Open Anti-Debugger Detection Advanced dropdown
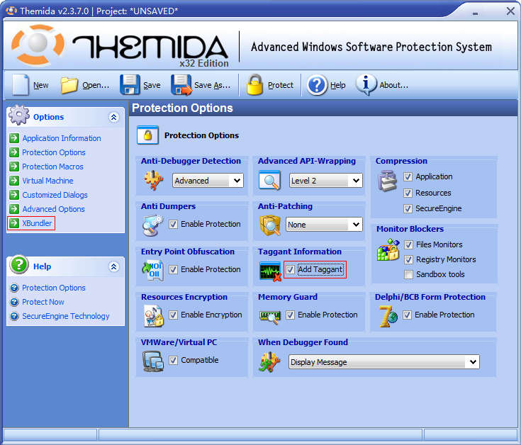The image size is (521, 445). (208, 181)
